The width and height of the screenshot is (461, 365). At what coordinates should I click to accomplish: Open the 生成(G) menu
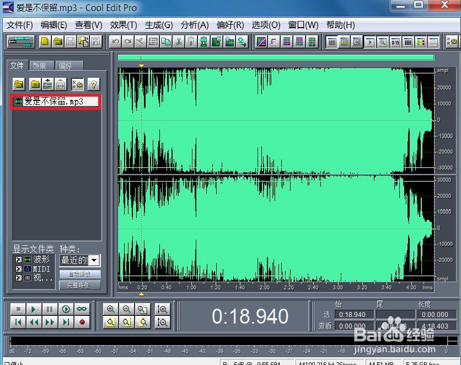click(159, 25)
